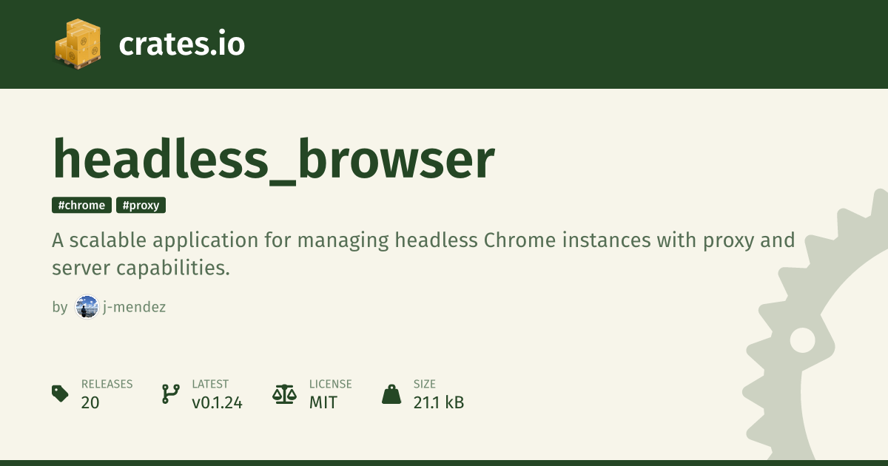Click the LICENSE label
Image resolution: width=888 pixels, height=466 pixels.
[330, 384]
